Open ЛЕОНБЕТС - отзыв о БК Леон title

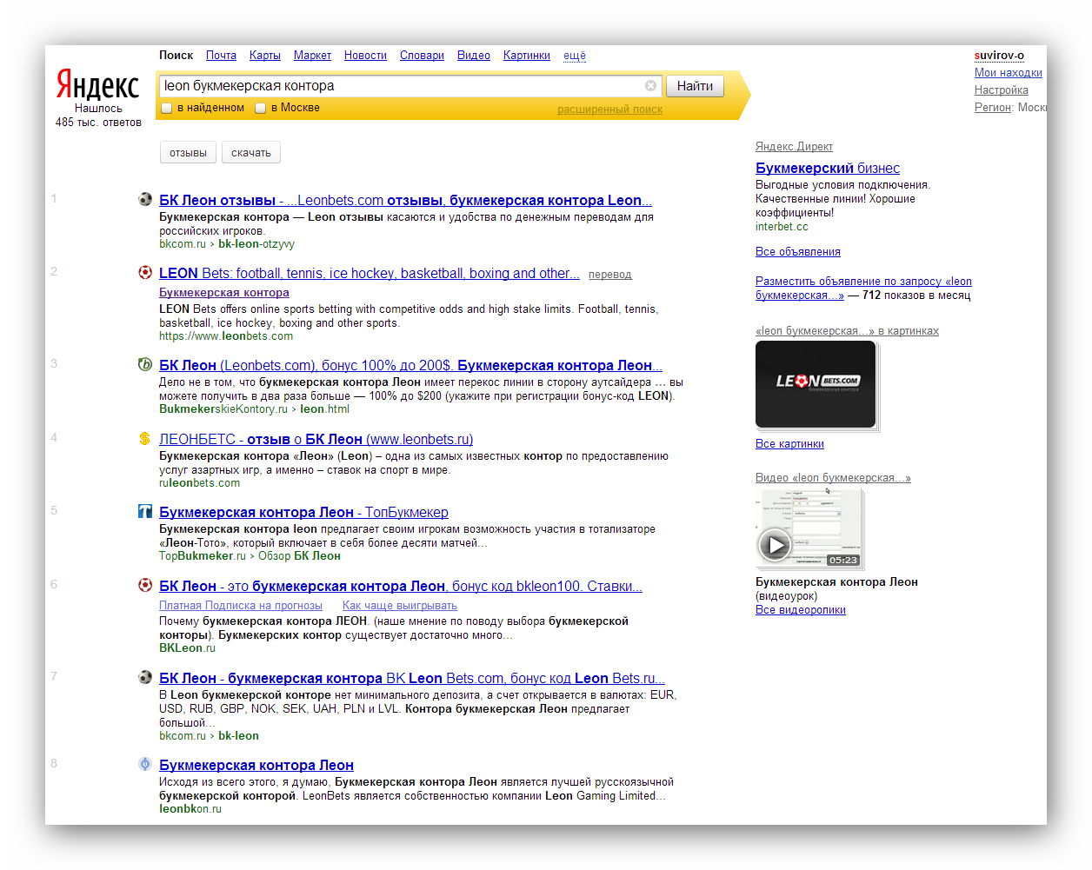tap(316, 440)
